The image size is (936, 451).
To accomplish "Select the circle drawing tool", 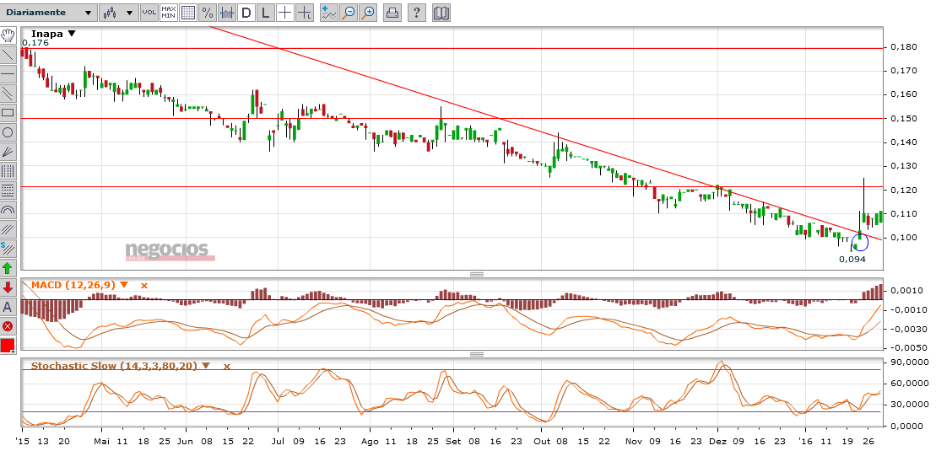I will click(8, 132).
